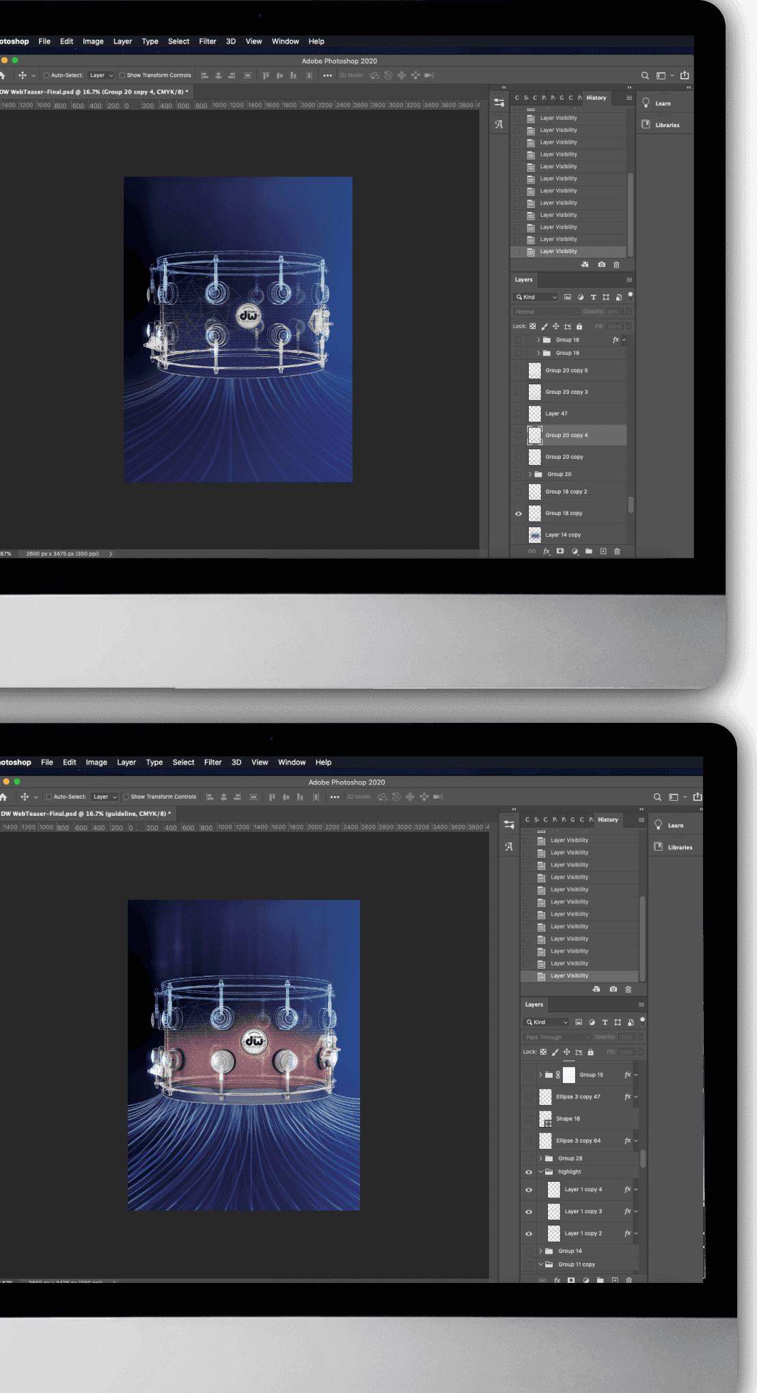This screenshot has width=757, height=1393.
Task: Hide the highlight group
Action: [x=528, y=1172]
